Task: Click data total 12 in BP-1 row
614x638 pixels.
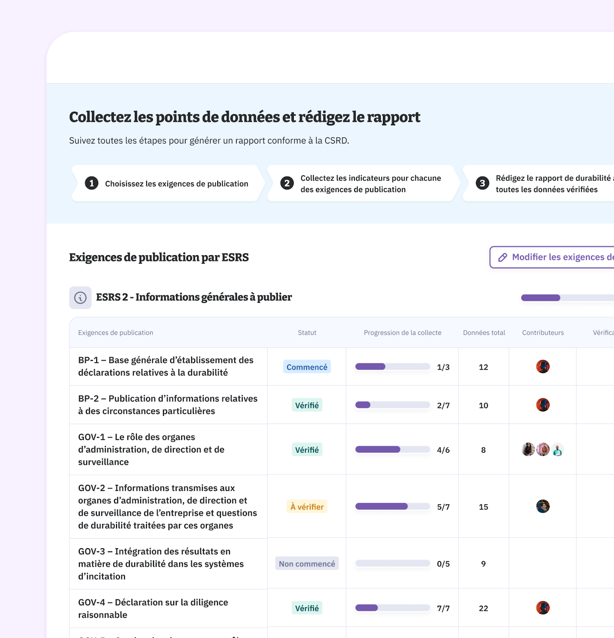Action: pyautogui.click(x=483, y=367)
